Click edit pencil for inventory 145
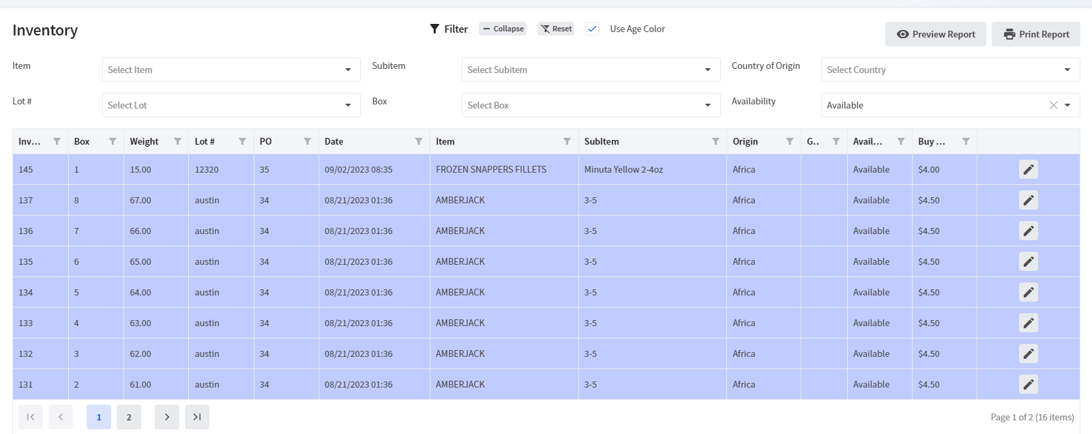This screenshot has height=434, width=1092. 1028,169
